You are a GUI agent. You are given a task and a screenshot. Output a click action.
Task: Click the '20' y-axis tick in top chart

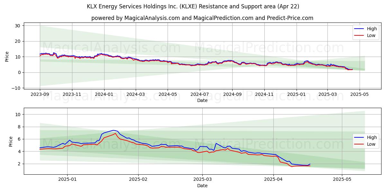18,41
